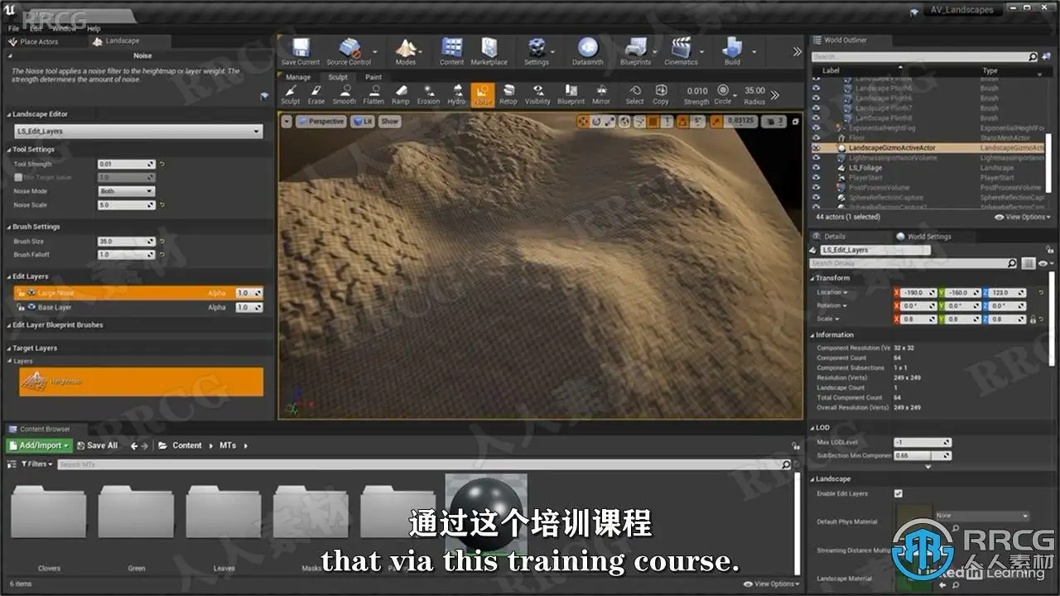Open the Circle brush type dropdown
1060x596 pixels.
point(724,94)
